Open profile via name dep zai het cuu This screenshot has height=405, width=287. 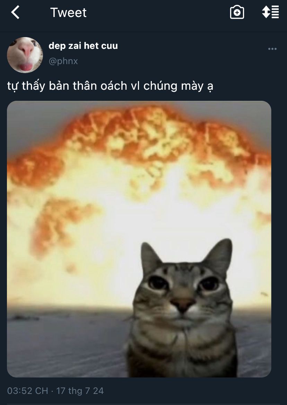pos(83,46)
